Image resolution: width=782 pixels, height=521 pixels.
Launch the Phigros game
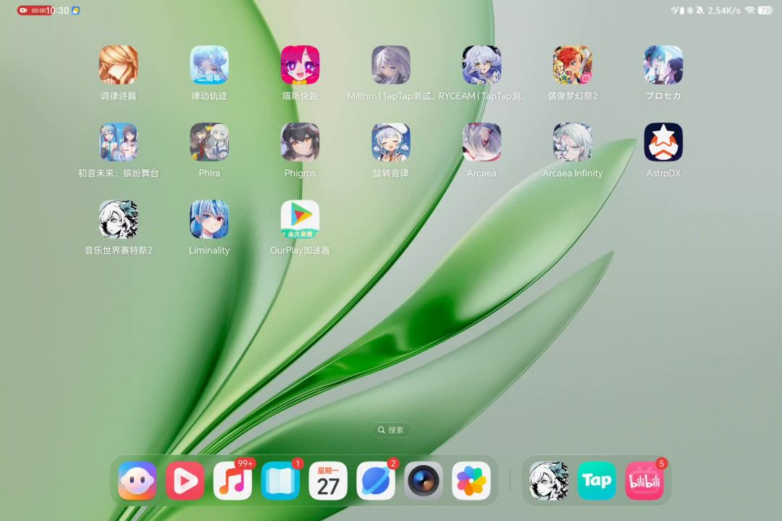(x=300, y=142)
